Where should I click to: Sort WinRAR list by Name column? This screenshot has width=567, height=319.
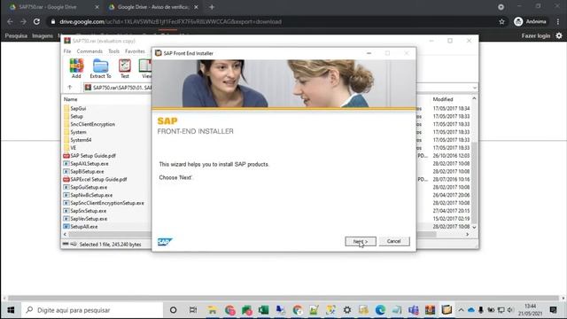click(71, 99)
